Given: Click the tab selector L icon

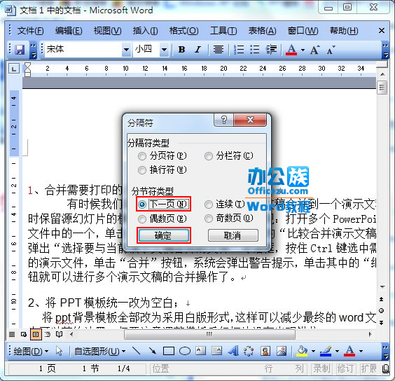Looking at the screenshot, I should [14, 69].
